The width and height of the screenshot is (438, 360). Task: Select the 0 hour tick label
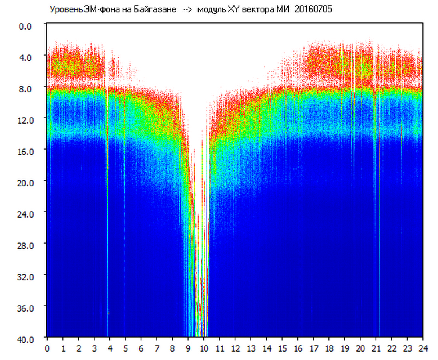pos(47,348)
